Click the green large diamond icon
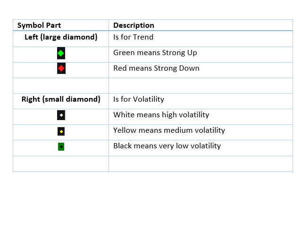Viewport: 302px width, 226px height. point(61,53)
